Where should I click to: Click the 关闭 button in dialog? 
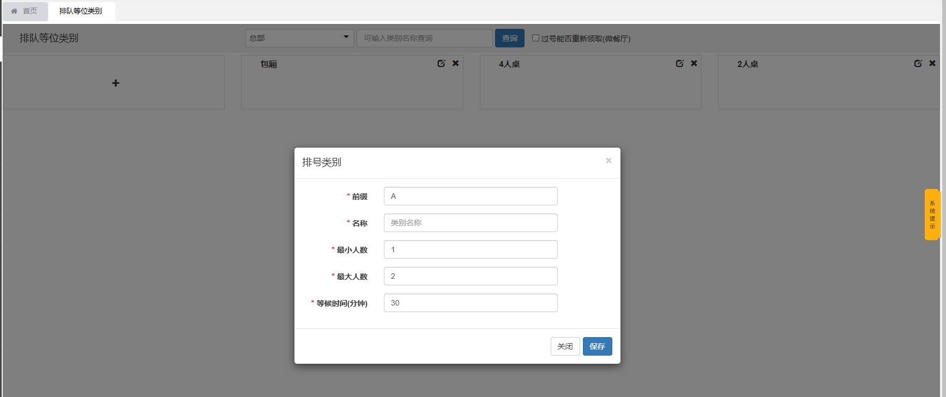(x=565, y=346)
